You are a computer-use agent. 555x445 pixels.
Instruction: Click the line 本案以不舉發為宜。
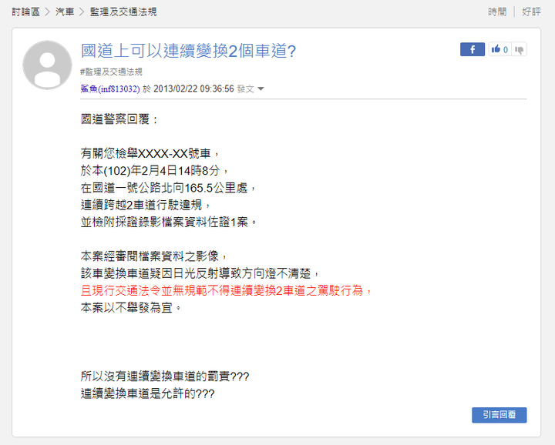[x=131, y=307]
